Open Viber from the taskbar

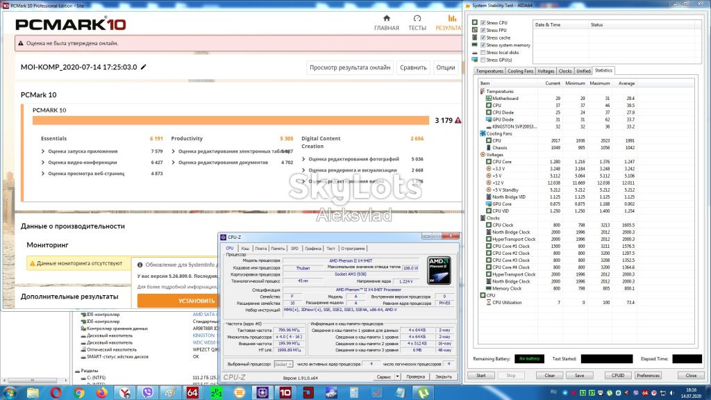[147, 392]
